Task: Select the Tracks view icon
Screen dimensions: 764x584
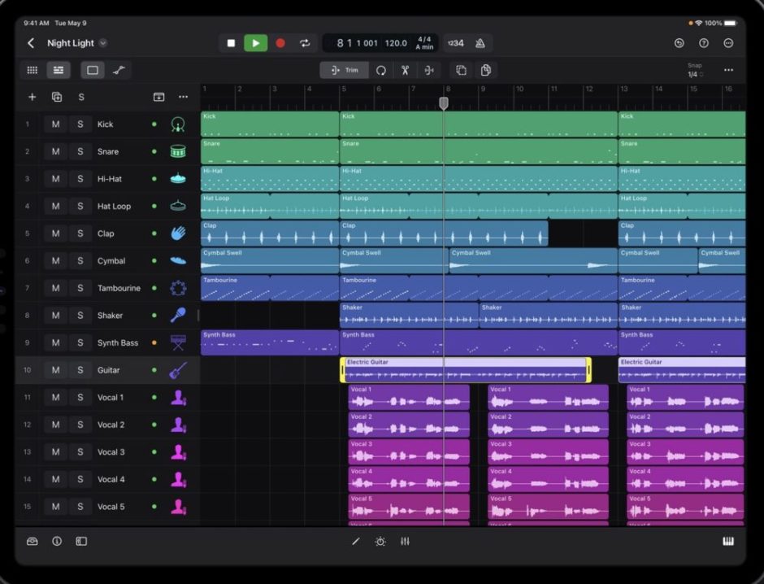Action: pos(59,70)
